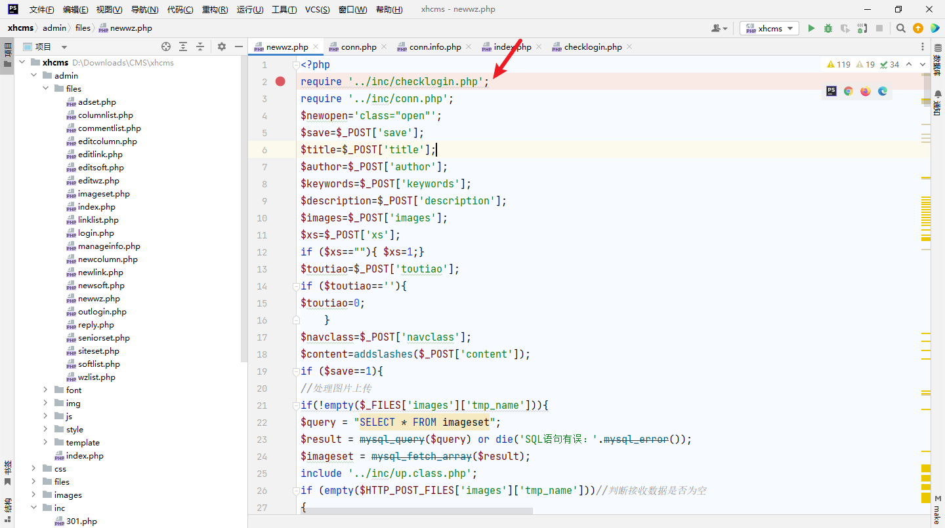Open the 重构(R) menu
Screen dimensions: 945x528
pyautogui.click(x=215, y=10)
